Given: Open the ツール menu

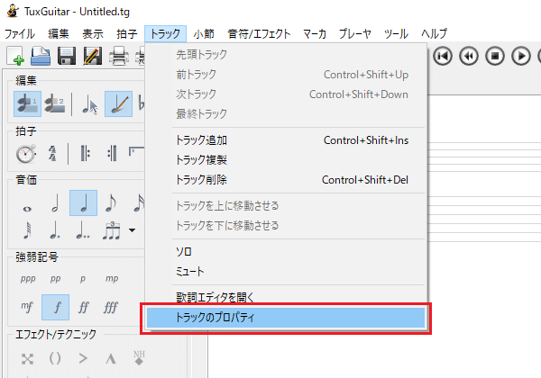Looking at the screenshot, I should 396,33.
